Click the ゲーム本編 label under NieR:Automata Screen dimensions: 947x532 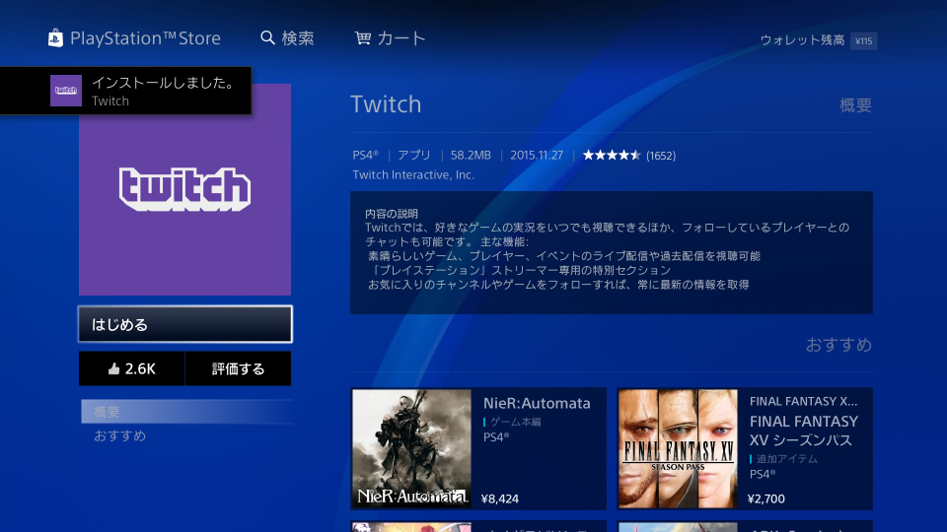click(x=515, y=423)
